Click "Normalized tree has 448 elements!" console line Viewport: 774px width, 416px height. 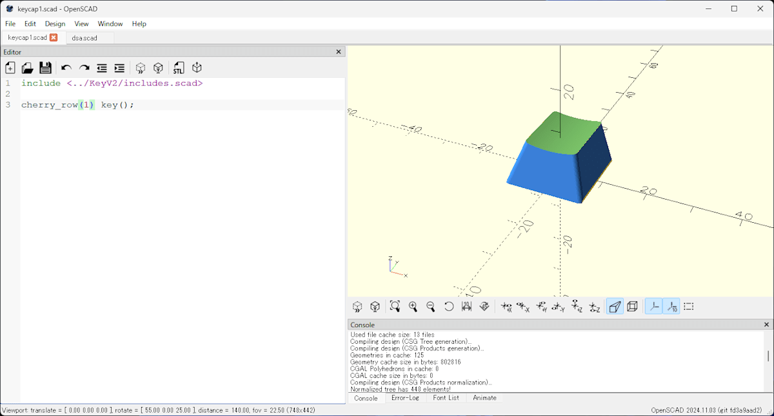401,389
